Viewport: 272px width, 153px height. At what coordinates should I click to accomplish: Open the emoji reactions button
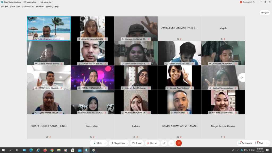(x=164, y=143)
